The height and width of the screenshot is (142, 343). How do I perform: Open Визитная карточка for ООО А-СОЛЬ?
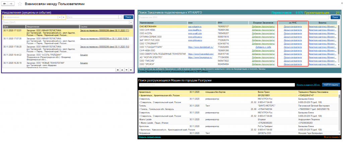point(323,33)
